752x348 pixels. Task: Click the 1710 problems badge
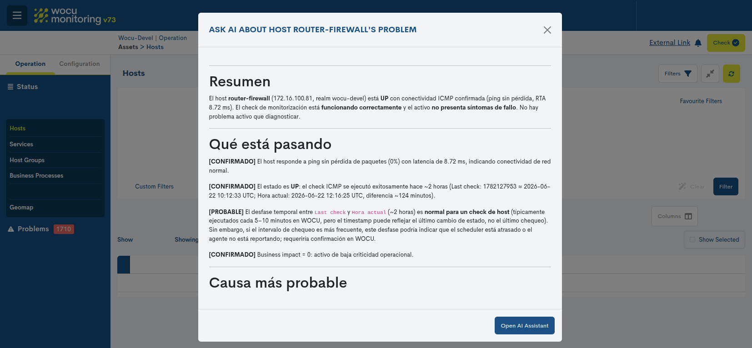(x=64, y=229)
